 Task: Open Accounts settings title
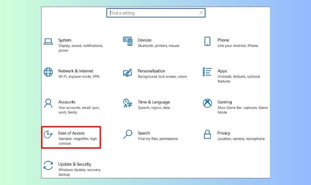pyautogui.click(x=67, y=102)
